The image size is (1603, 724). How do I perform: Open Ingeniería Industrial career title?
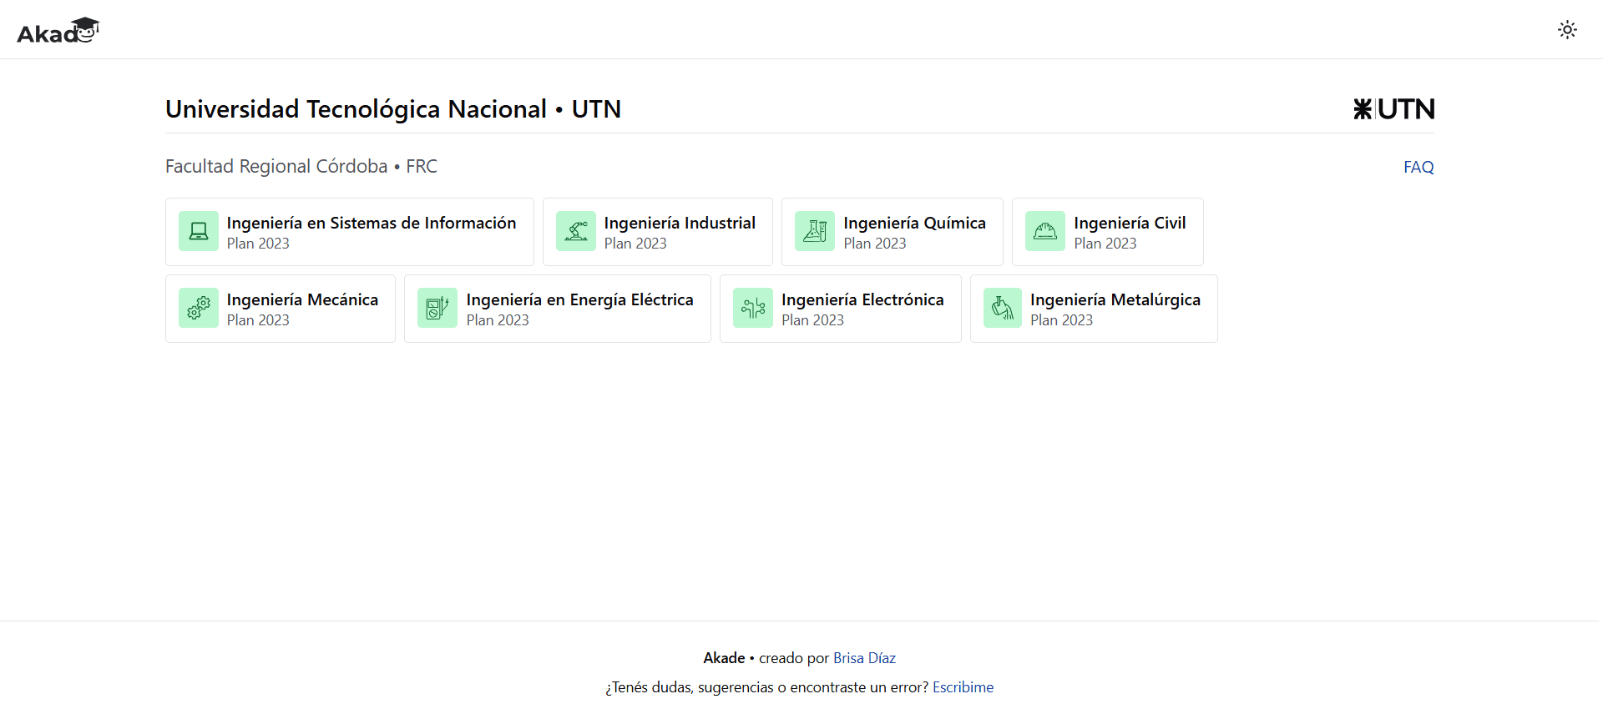click(x=680, y=223)
